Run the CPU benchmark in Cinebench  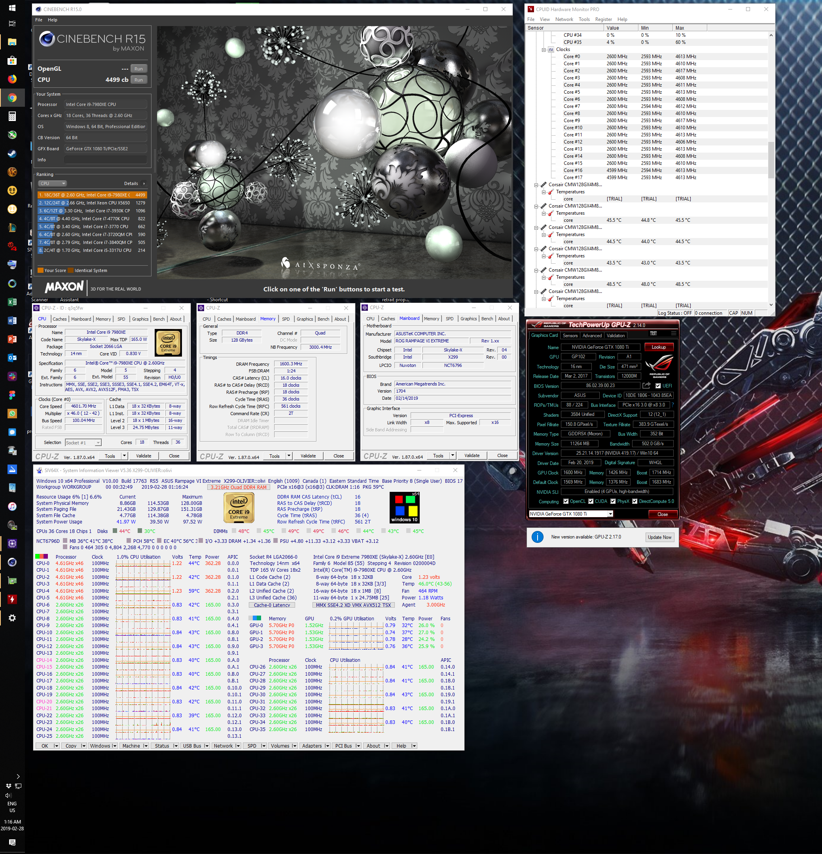(x=138, y=80)
